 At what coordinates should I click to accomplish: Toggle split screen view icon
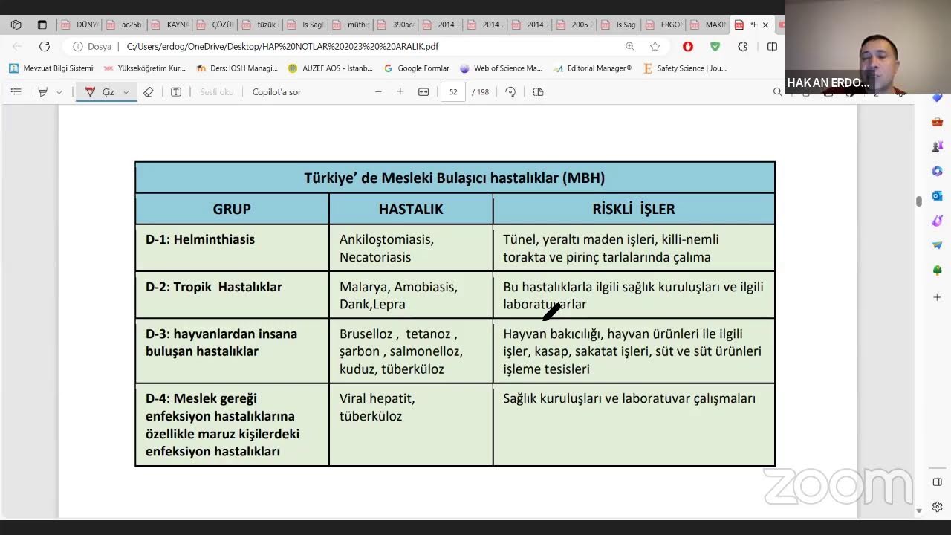click(x=772, y=46)
